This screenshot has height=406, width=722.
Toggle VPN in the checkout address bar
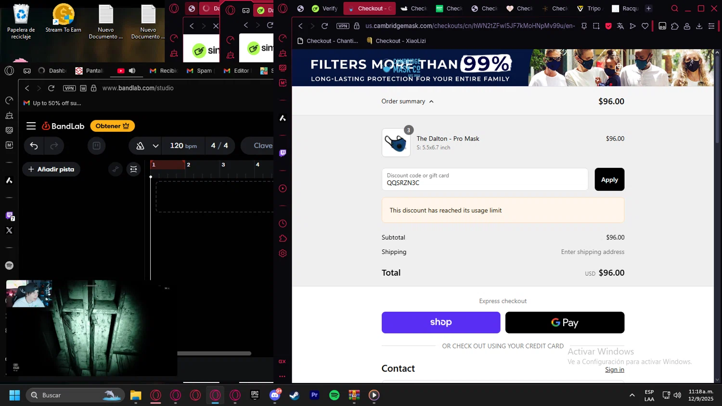(343, 26)
